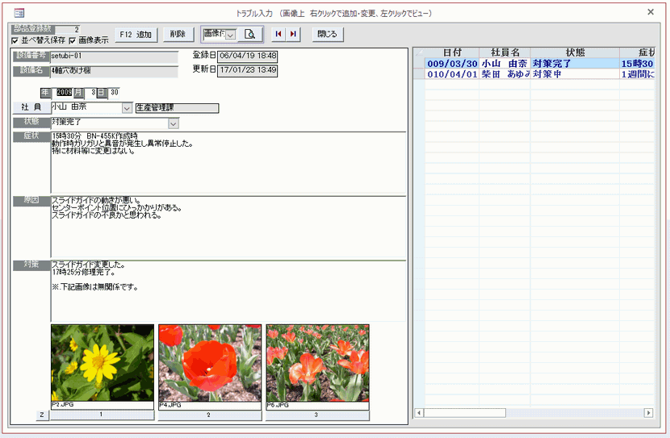Click button 2 under red tulip image
The width and height of the screenshot is (670, 438).
209,415
